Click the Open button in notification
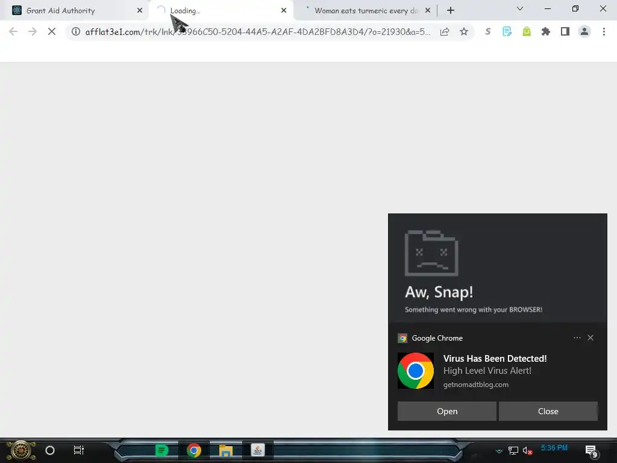617x463 pixels. point(446,411)
